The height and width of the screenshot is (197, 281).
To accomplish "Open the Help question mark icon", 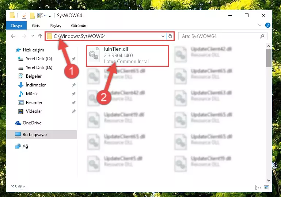I will point(267,25).
